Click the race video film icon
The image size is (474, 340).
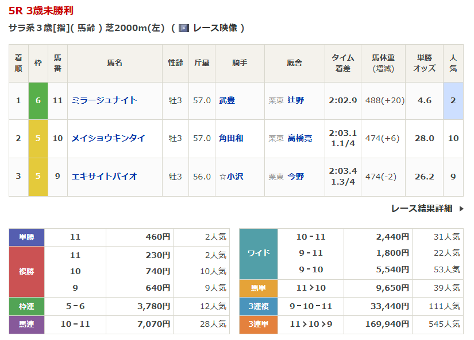(184, 28)
